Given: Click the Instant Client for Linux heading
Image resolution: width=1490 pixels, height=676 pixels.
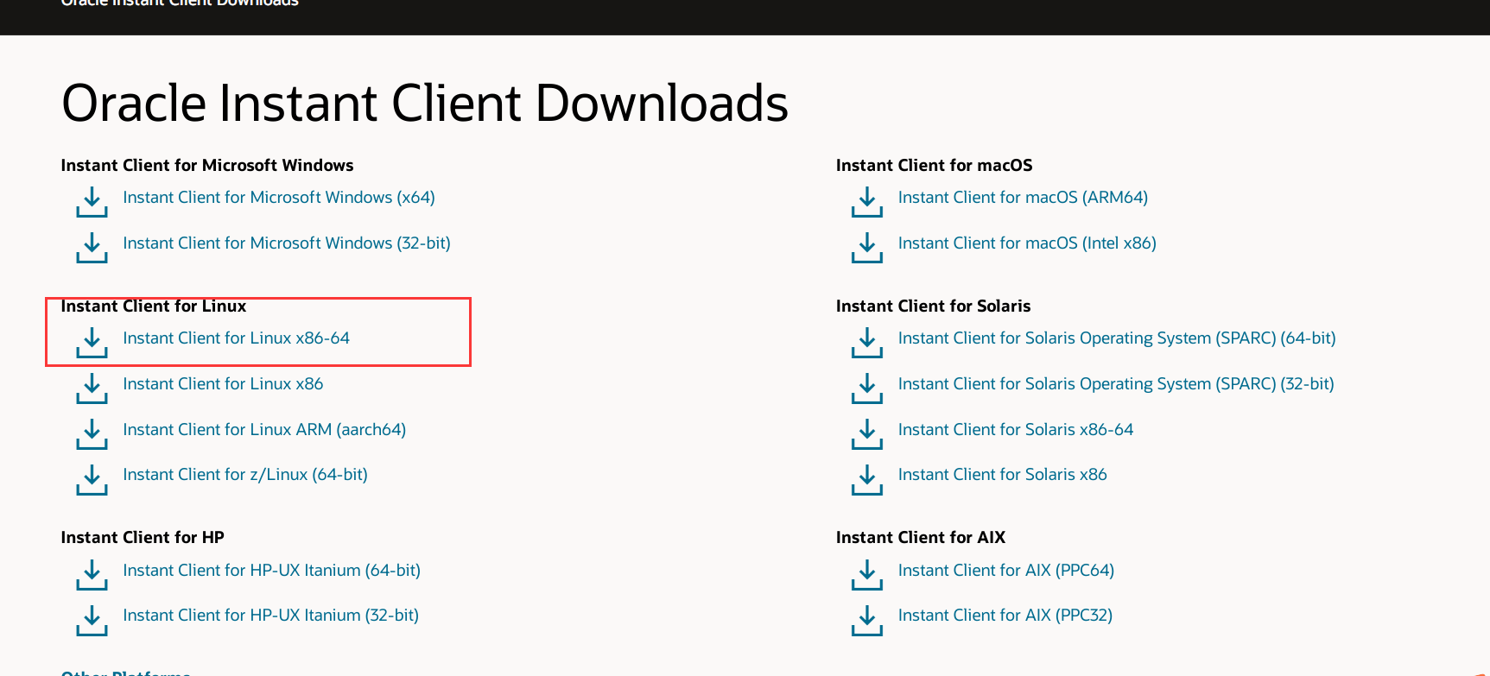Looking at the screenshot, I should [154, 306].
